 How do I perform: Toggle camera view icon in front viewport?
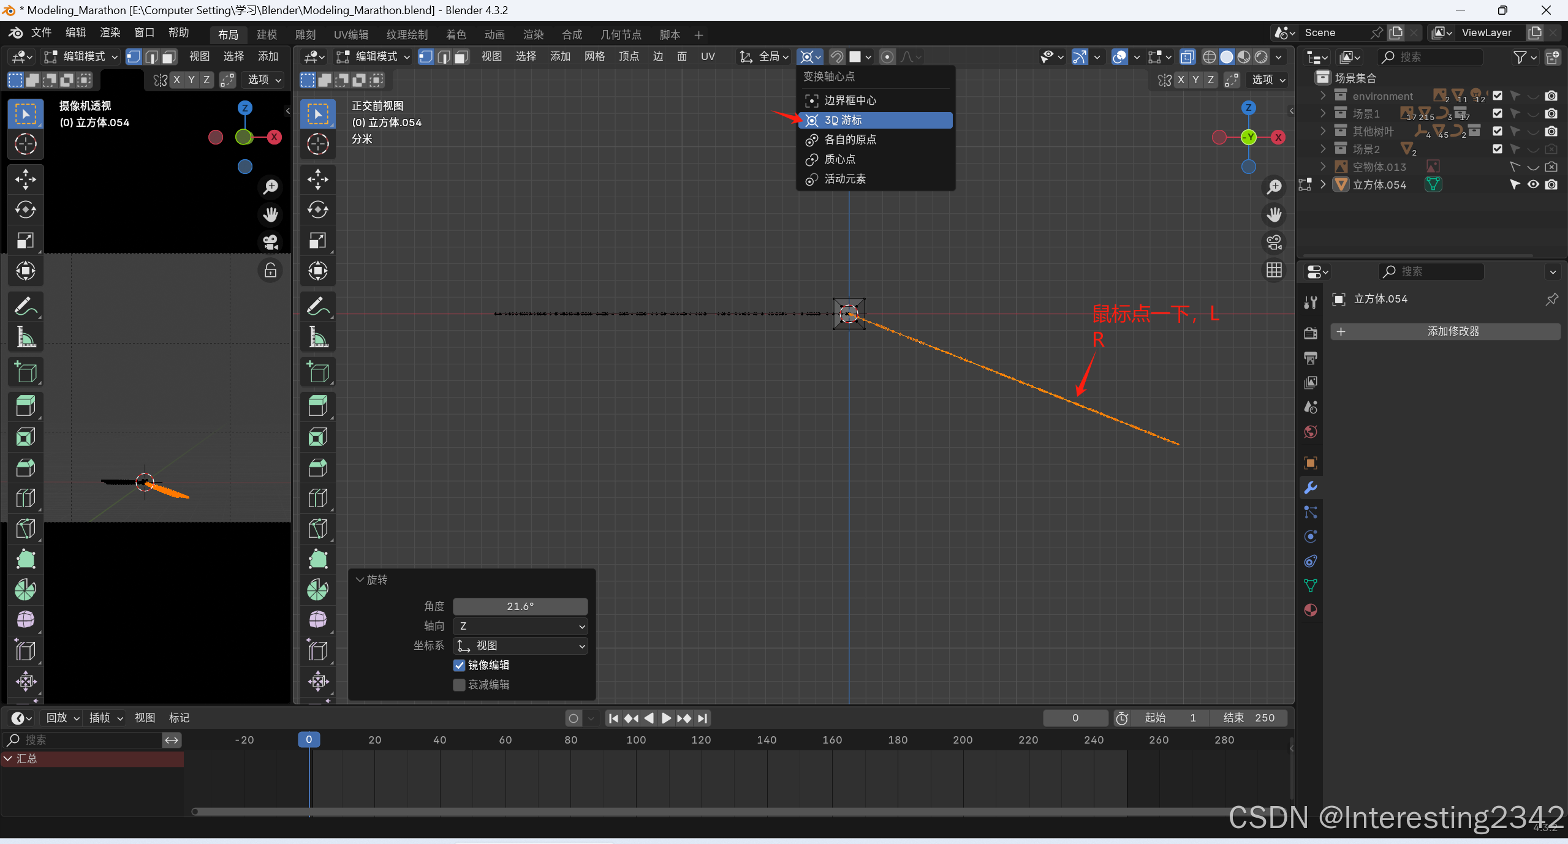click(x=1274, y=243)
